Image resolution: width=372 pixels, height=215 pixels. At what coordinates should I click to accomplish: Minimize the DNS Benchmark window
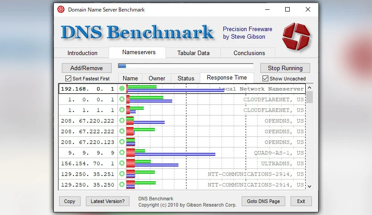[267, 9]
